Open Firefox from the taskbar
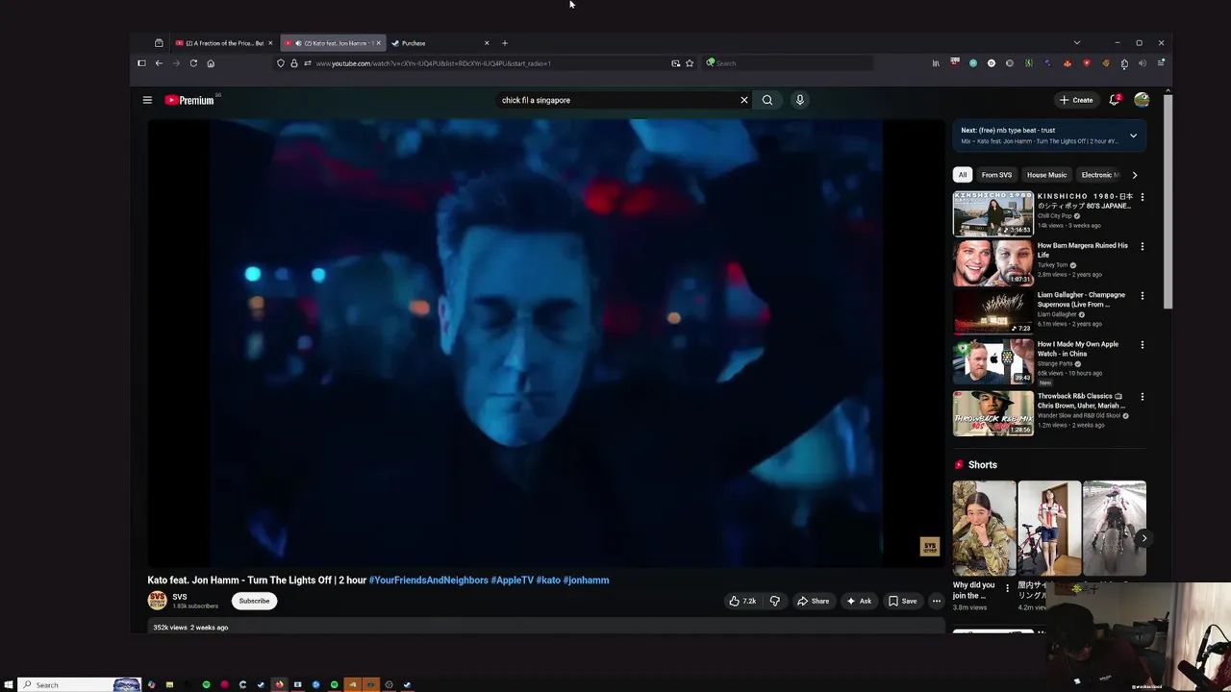The width and height of the screenshot is (1231, 692). click(280, 684)
